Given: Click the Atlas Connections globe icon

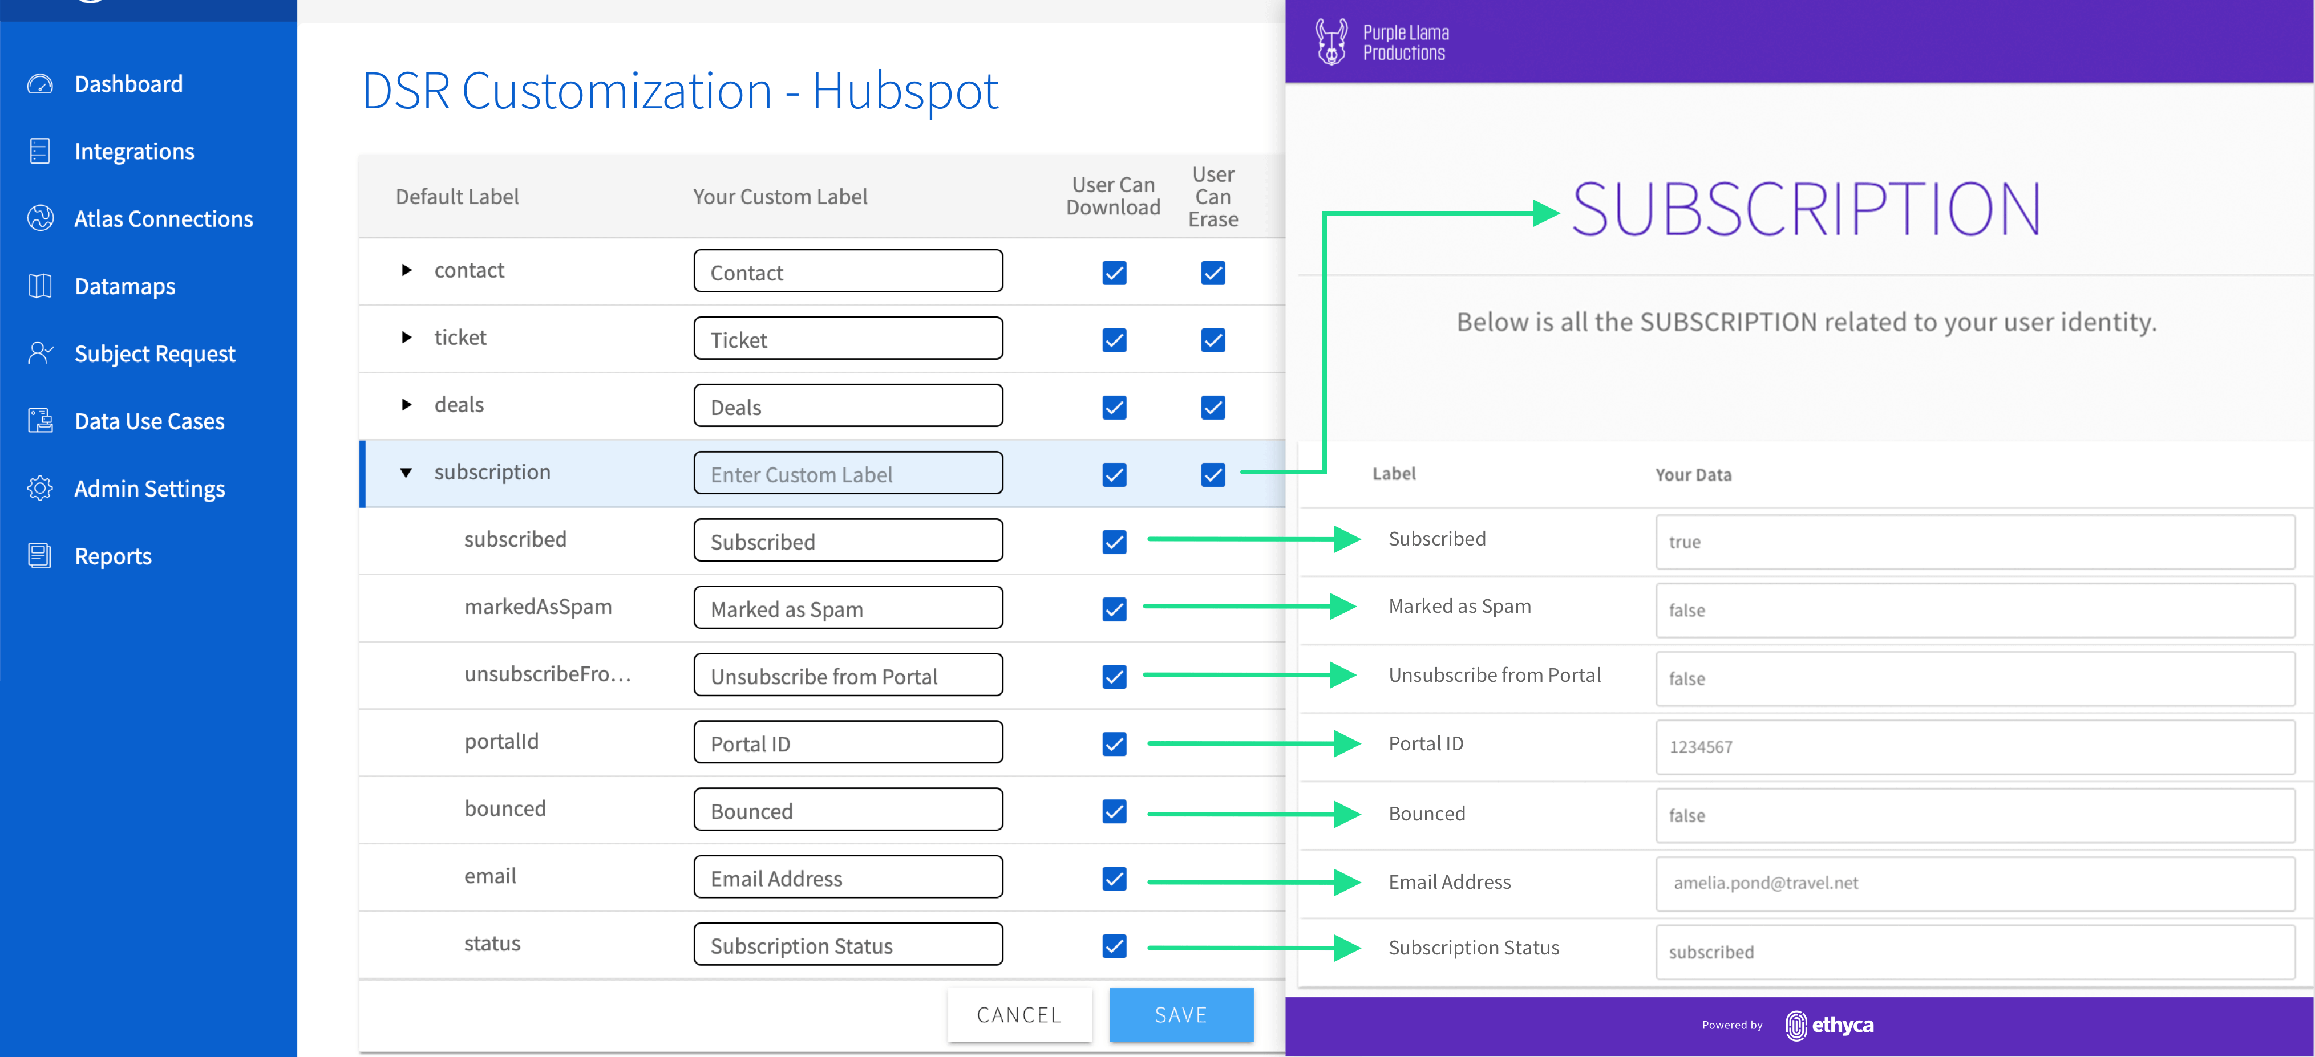Looking at the screenshot, I should click(x=39, y=218).
